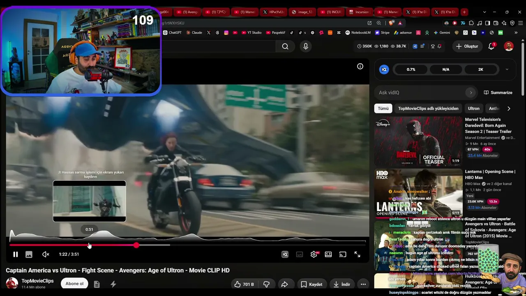Unmute the video player volume
Viewport: 526px width, 296px height.
[46, 254]
